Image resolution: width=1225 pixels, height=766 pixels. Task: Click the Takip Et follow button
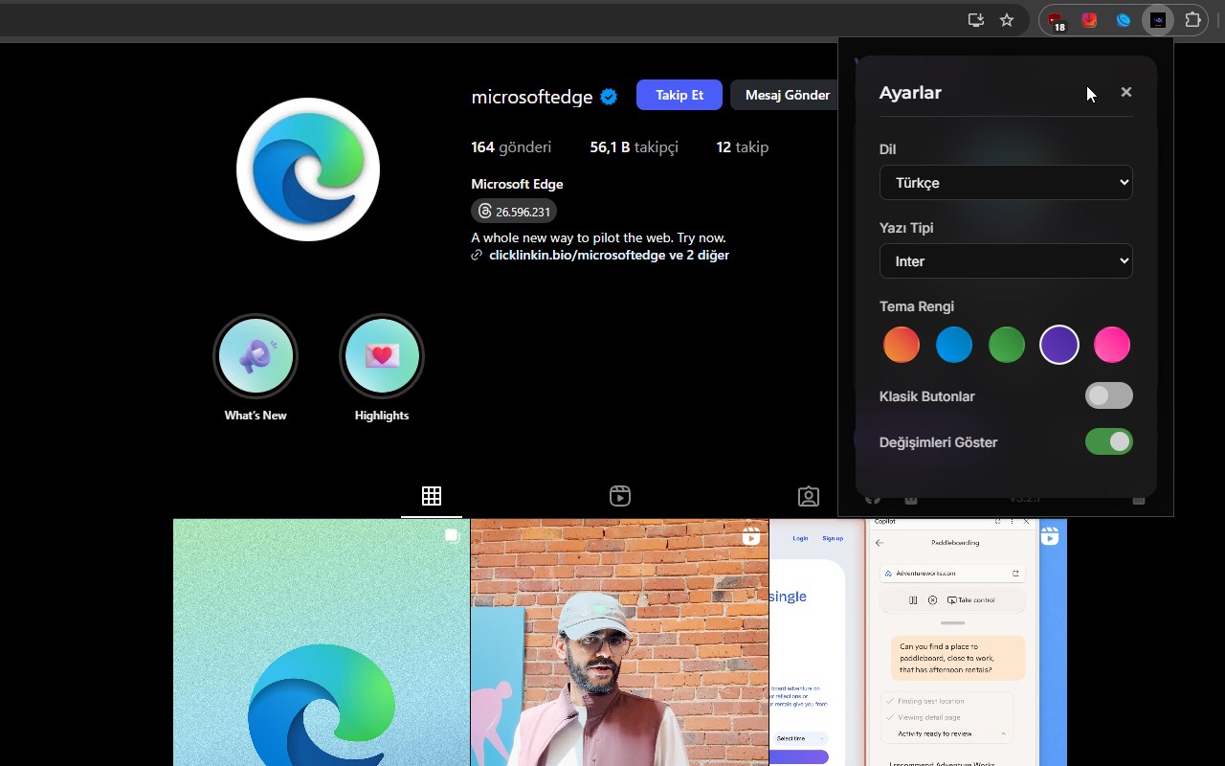pyautogui.click(x=679, y=95)
